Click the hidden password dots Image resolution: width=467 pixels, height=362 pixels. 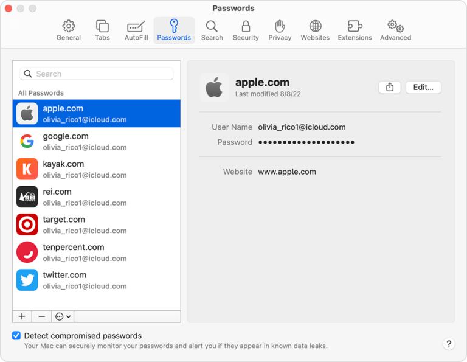[x=306, y=142]
